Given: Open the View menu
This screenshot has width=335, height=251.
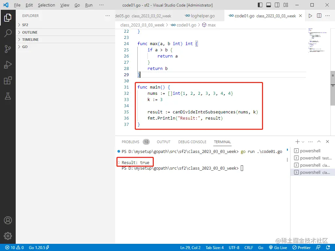Looking at the screenshot, I should point(64,5).
